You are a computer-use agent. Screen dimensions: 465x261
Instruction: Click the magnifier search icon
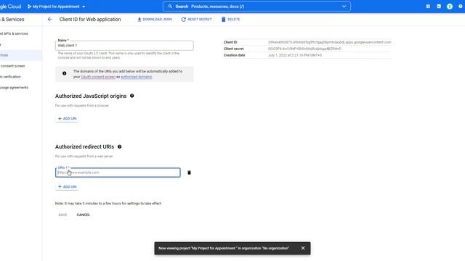click(170, 7)
